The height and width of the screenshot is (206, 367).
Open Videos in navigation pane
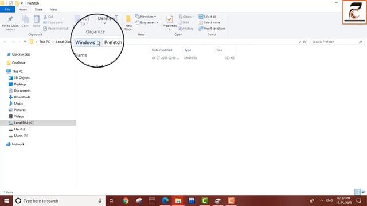click(x=19, y=116)
